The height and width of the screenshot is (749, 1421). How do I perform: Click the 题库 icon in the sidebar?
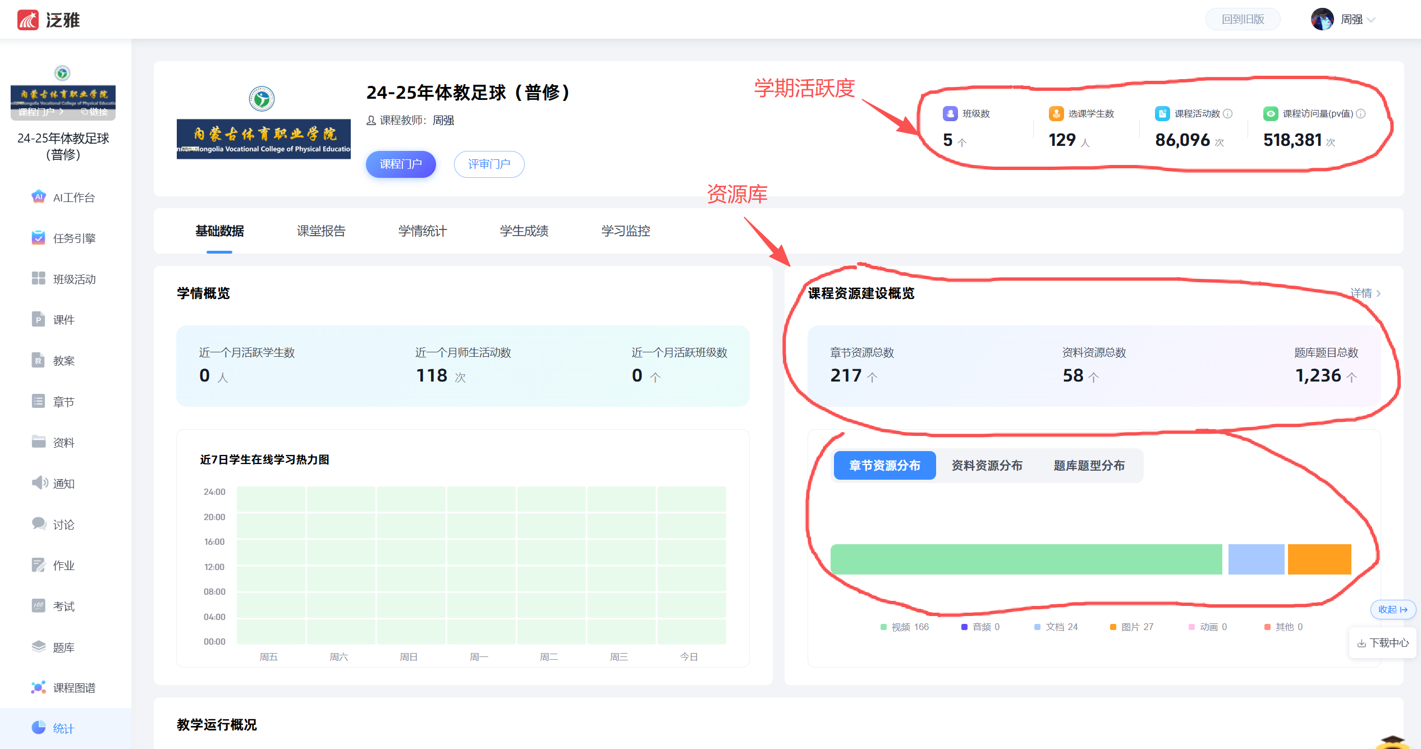coord(38,647)
